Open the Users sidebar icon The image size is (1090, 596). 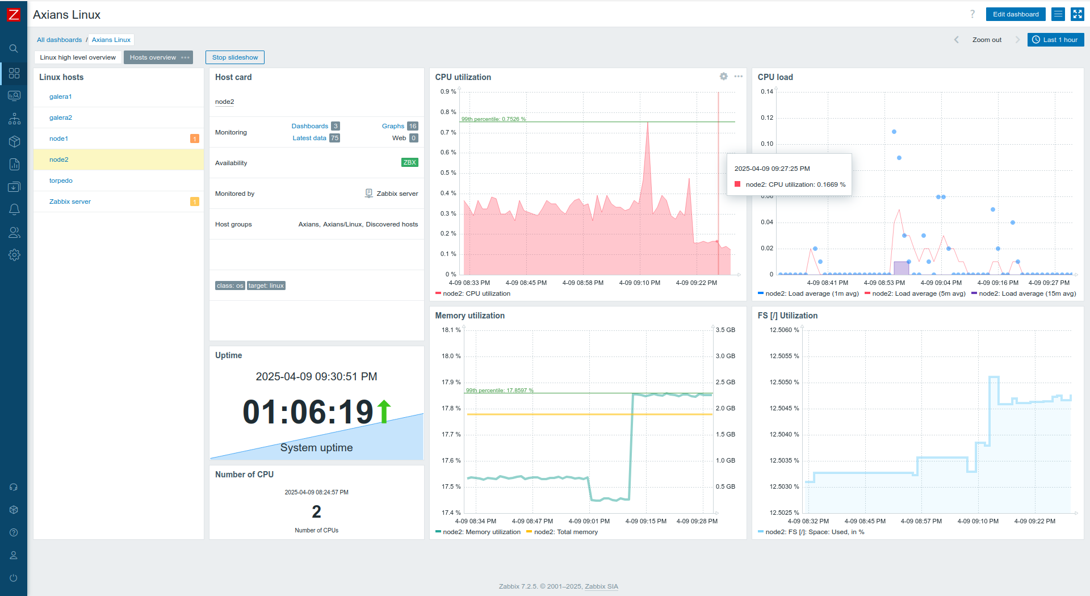(14, 232)
